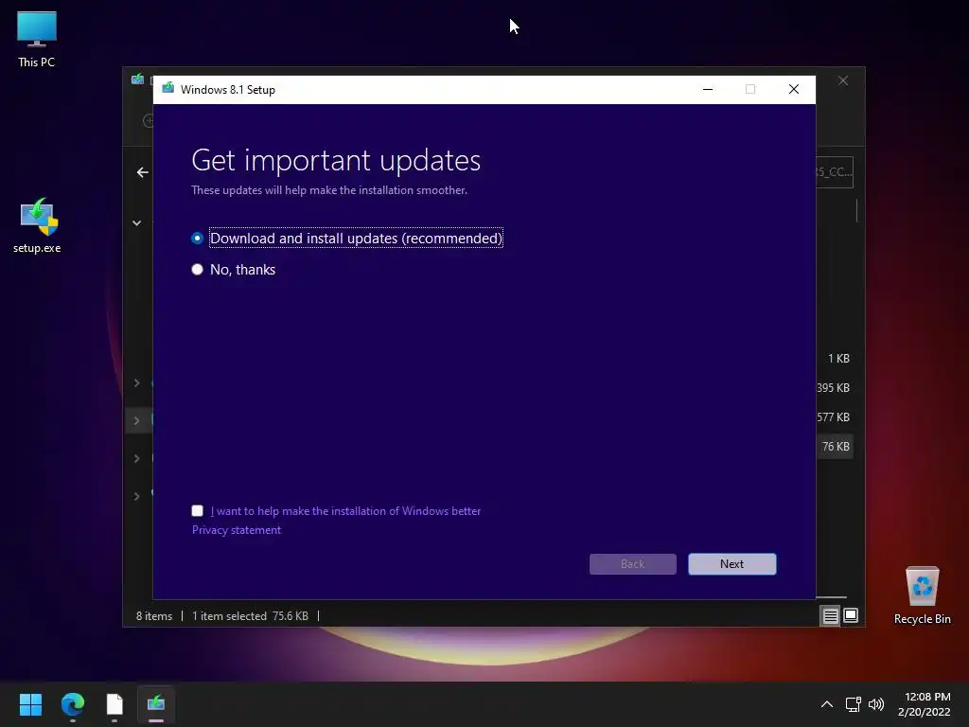Close the File Explorer window behind Setup
This screenshot has width=969, height=727.
click(843, 81)
